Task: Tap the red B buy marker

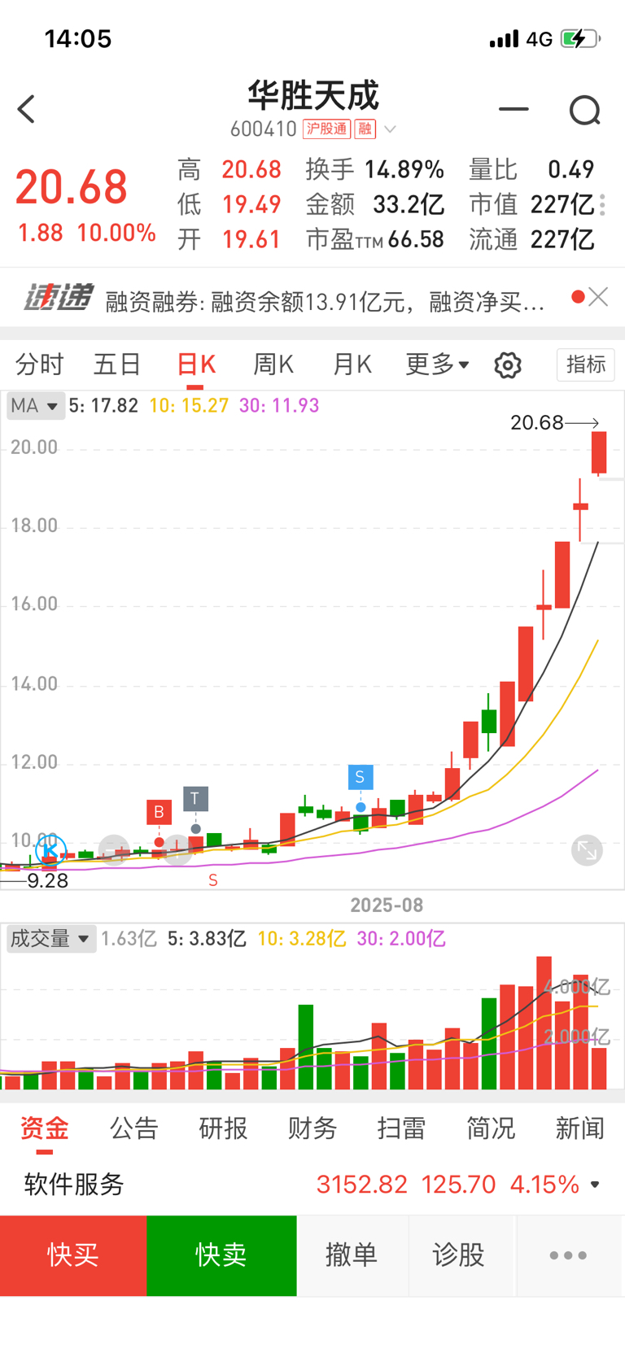Action: [159, 811]
